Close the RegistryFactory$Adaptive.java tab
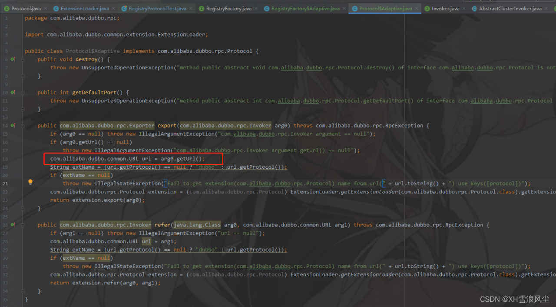This screenshot has height=307, width=556. (344, 8)
